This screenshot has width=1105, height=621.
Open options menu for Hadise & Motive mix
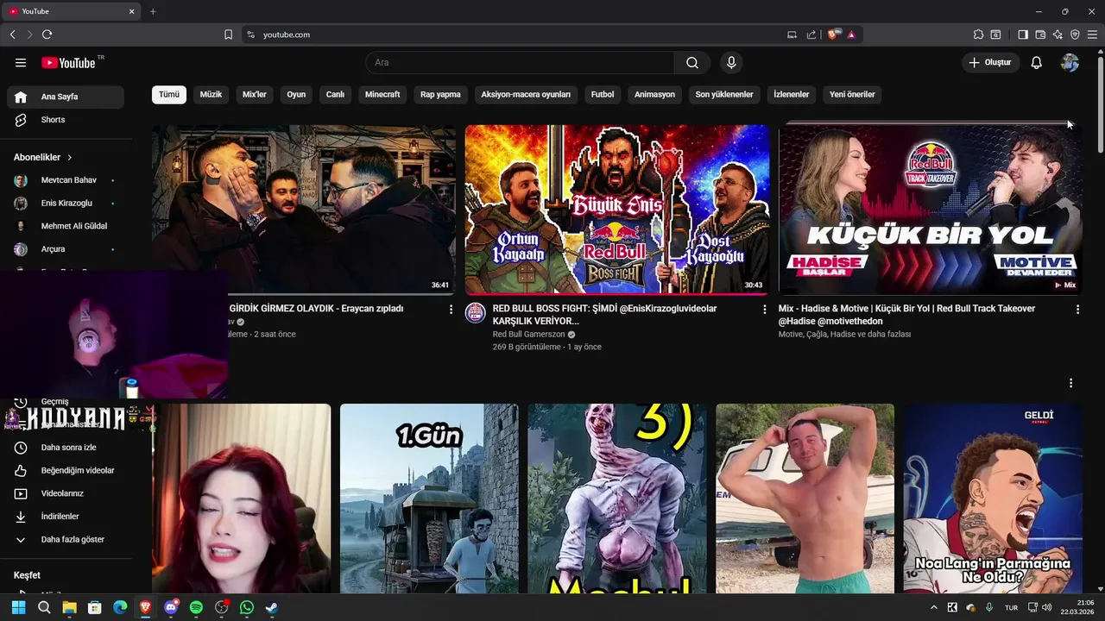[x=1077, y=309]
